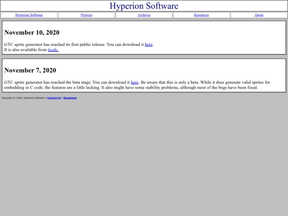Screen dimensions: 288x216
Task: Open the Resources navigation link
Action: (201, 15)
